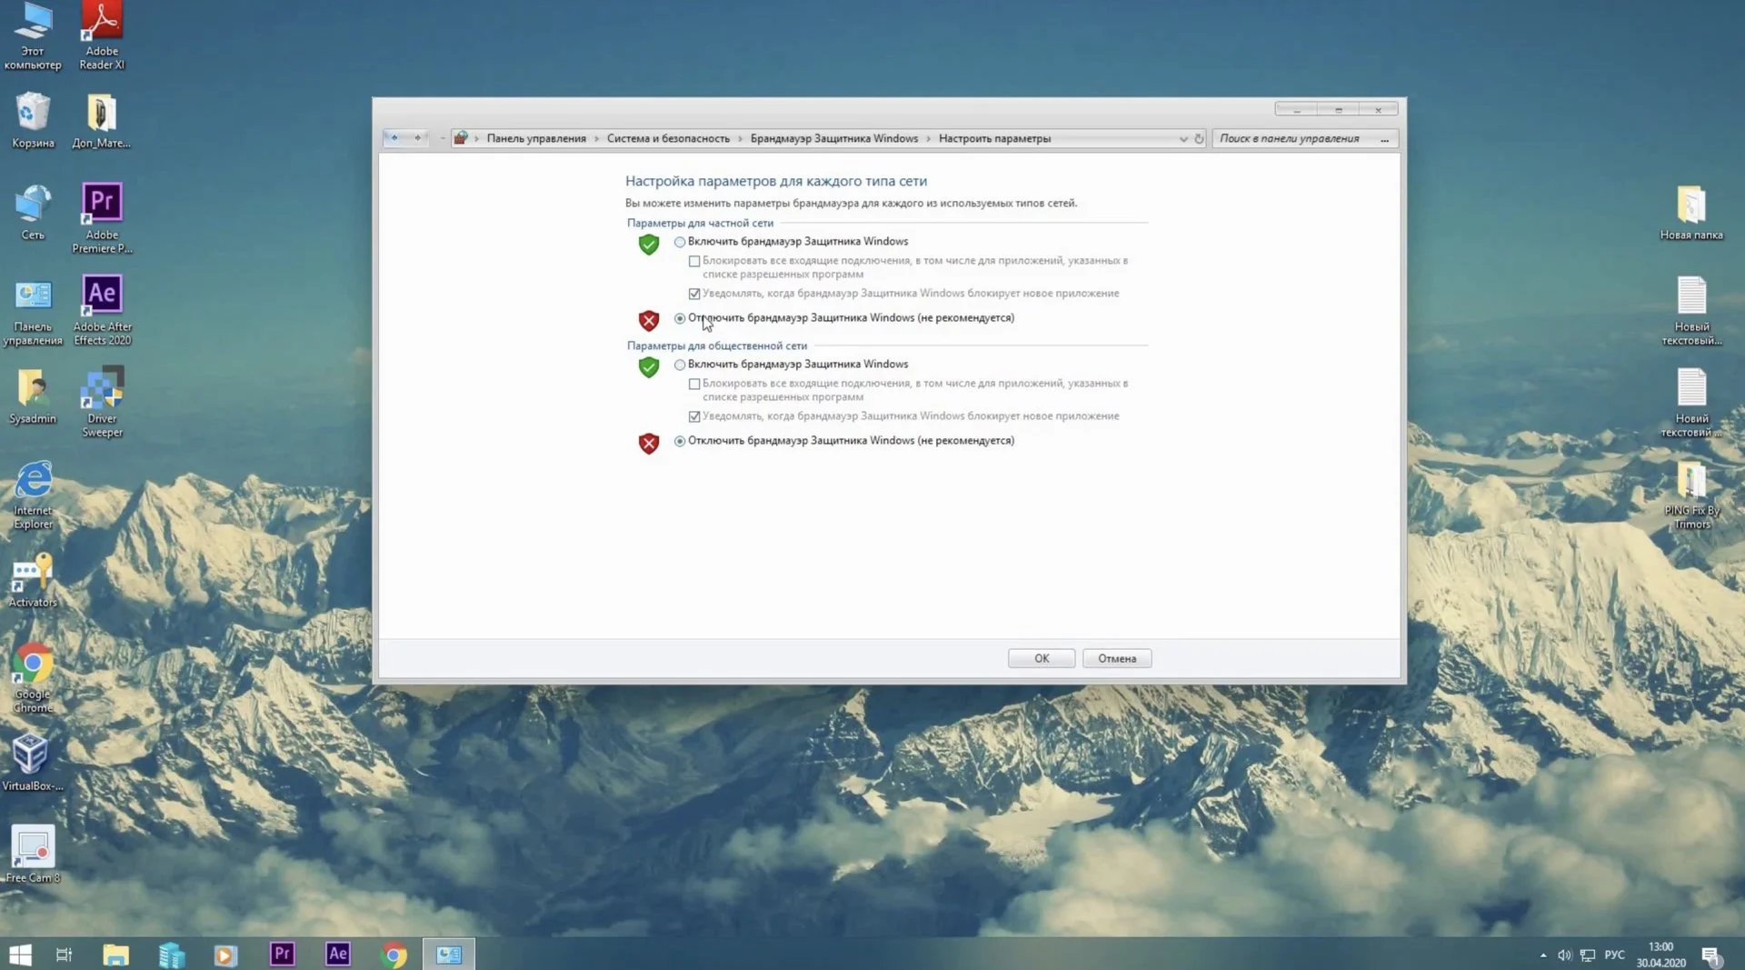Click the OK button
The height and width of the screenshot is (970, 1745).
click(1042, 658)
